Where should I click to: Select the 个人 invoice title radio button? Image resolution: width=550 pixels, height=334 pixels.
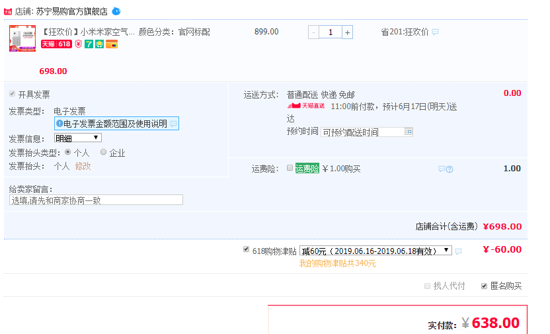click(x=67, y=152)
